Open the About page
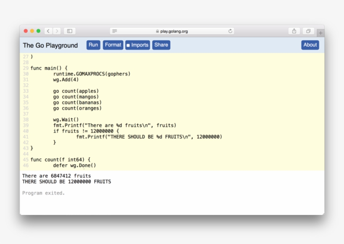 coord(310,45)
